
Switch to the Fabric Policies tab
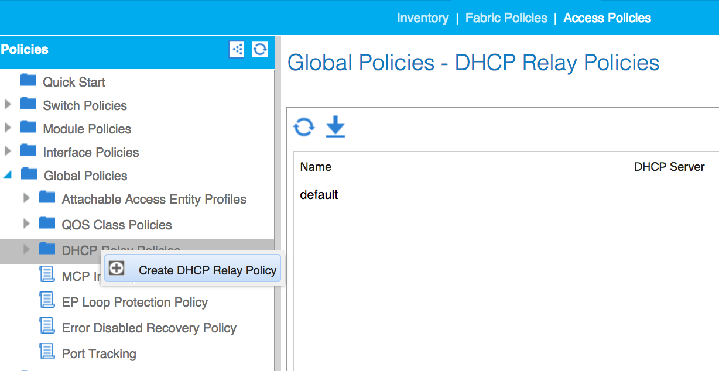[x=506, y=18]
